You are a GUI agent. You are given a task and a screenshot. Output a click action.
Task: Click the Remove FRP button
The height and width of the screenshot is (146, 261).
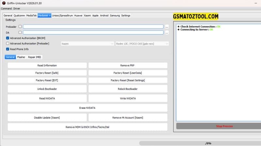pyautogui.click(x=128, y=66)
